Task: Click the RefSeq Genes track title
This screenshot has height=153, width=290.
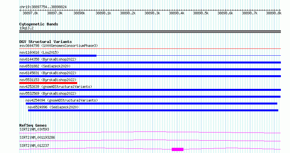Action: 33,125
